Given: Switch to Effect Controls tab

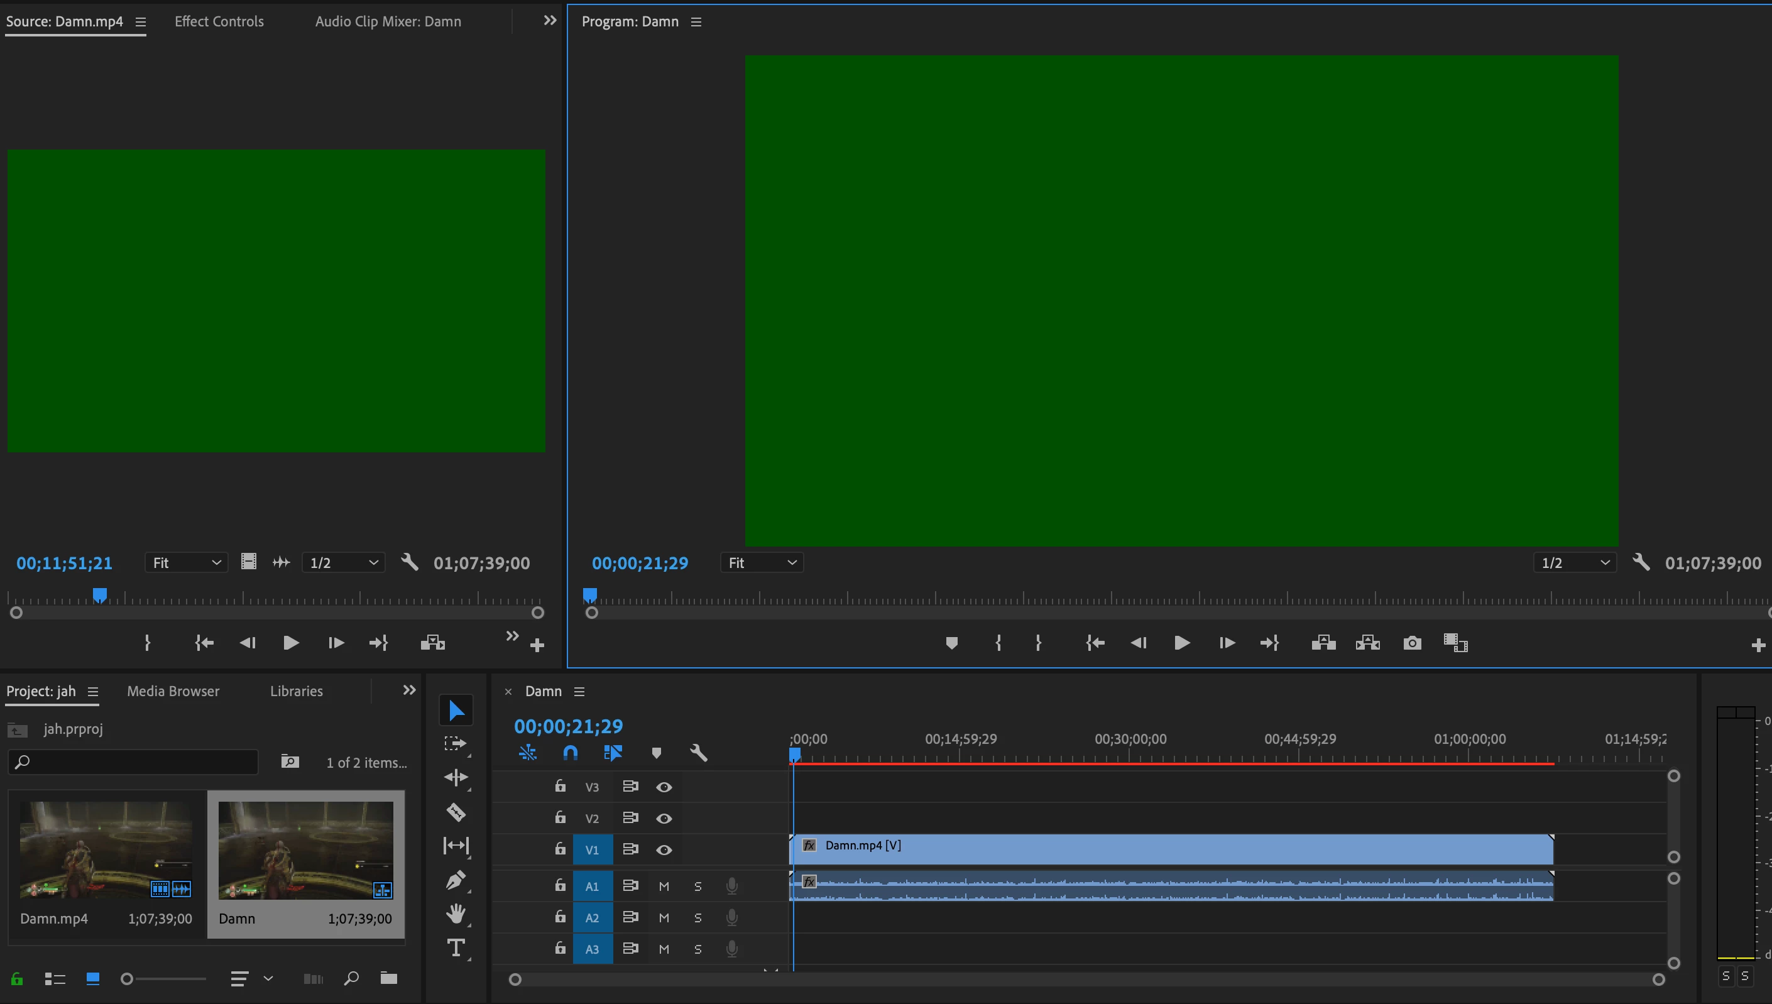Looking at the screenshot, I should [219, 21].
